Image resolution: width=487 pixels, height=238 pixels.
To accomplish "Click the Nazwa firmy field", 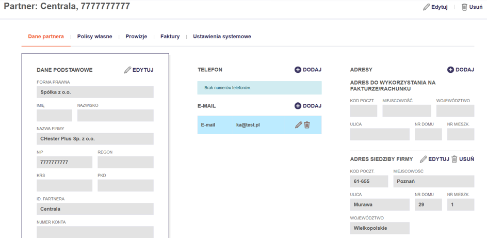I will 95,139.
